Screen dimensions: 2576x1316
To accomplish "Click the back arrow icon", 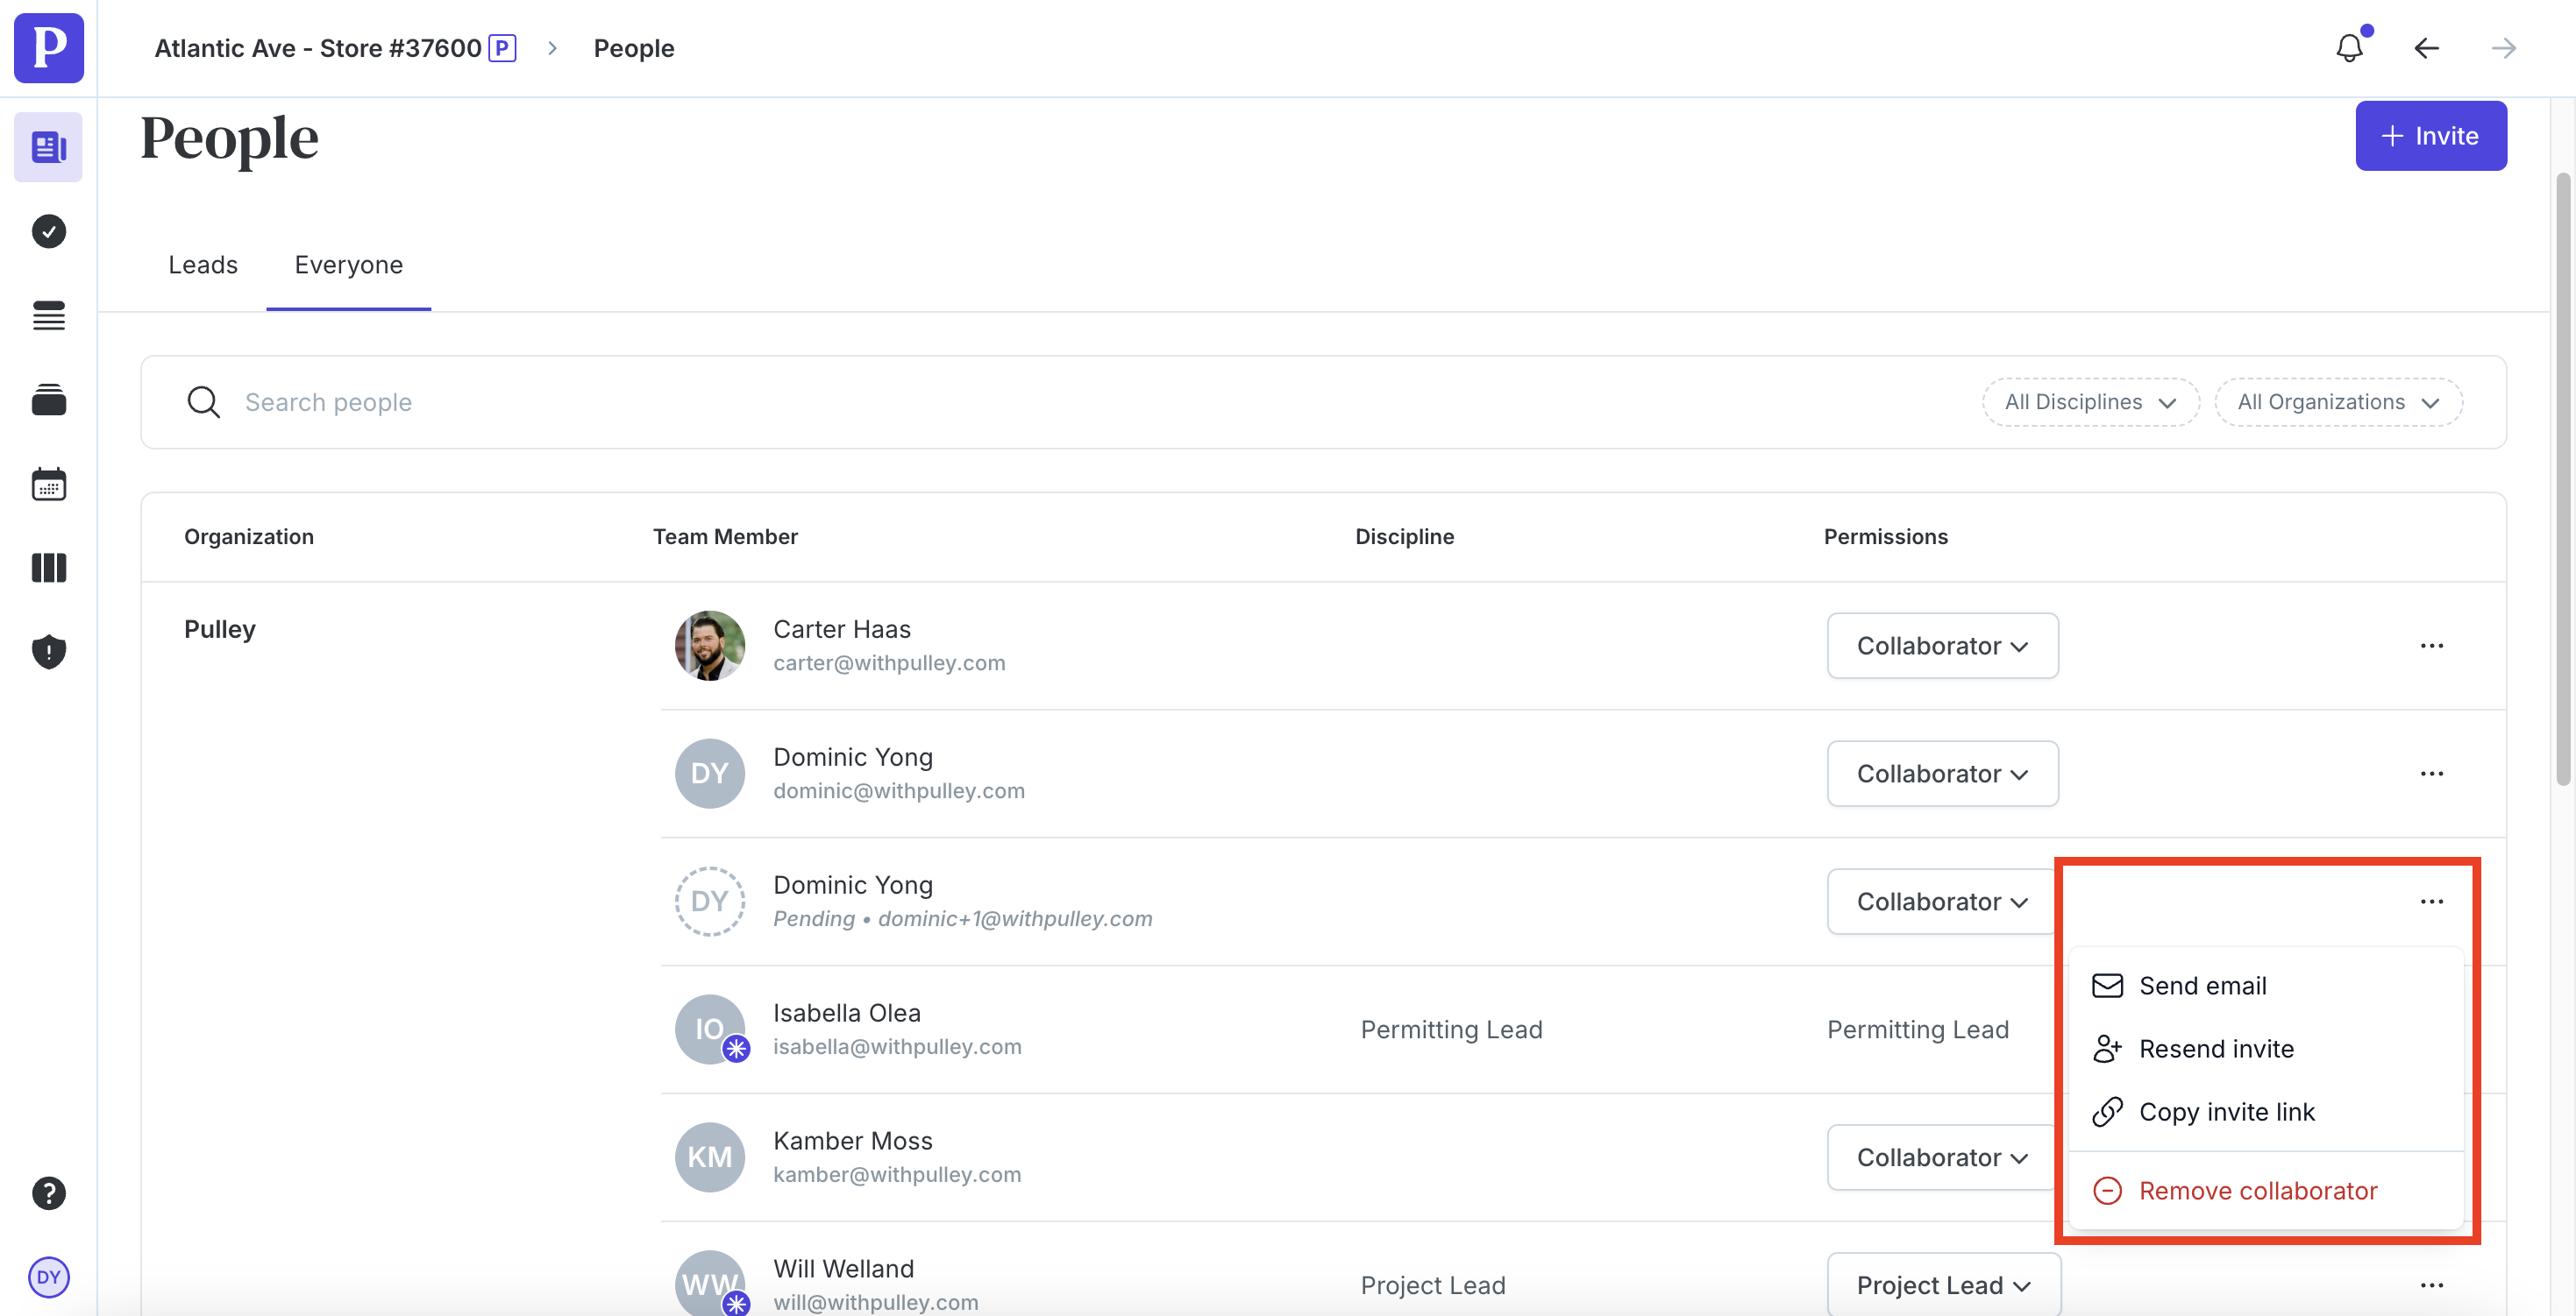I will (x=2426, y=48).
